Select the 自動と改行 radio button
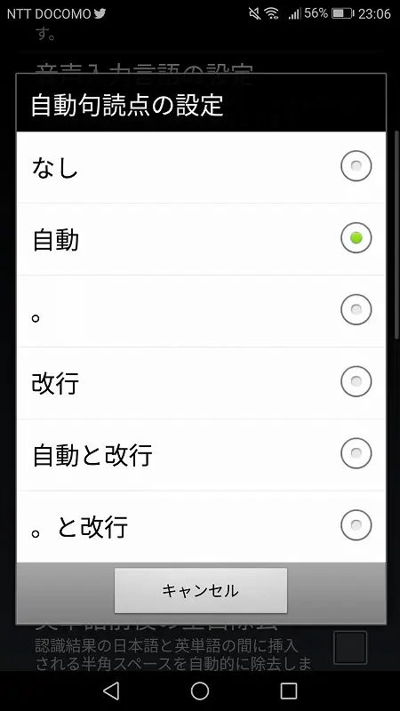 point(356,453)
